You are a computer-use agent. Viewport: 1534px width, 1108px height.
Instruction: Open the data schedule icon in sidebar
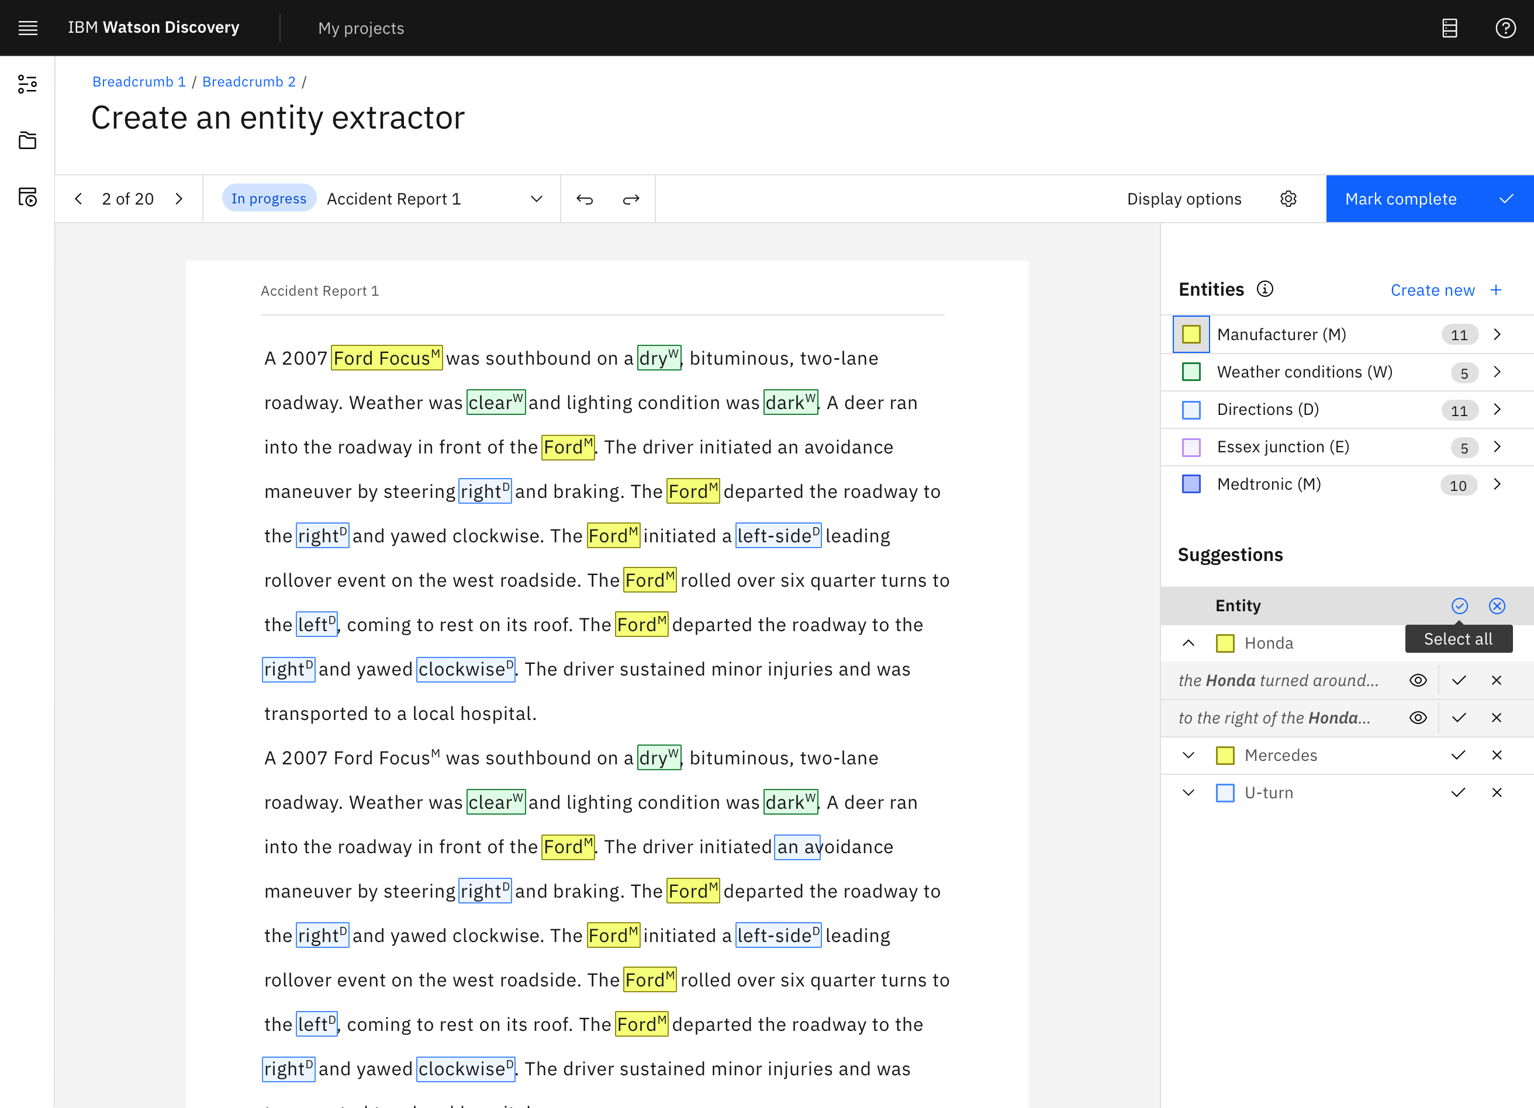27,197
